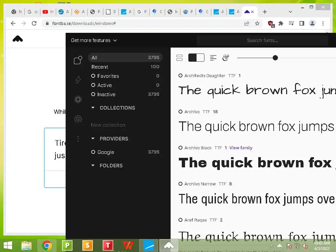Open the uBlock extension icon
Viewport: 336px width, 252px height.
271,24
